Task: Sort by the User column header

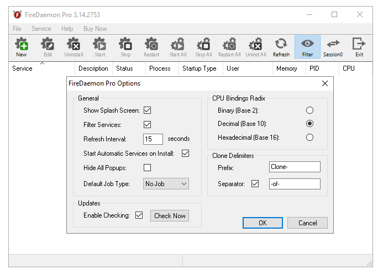Action: (x=248, y=68)
